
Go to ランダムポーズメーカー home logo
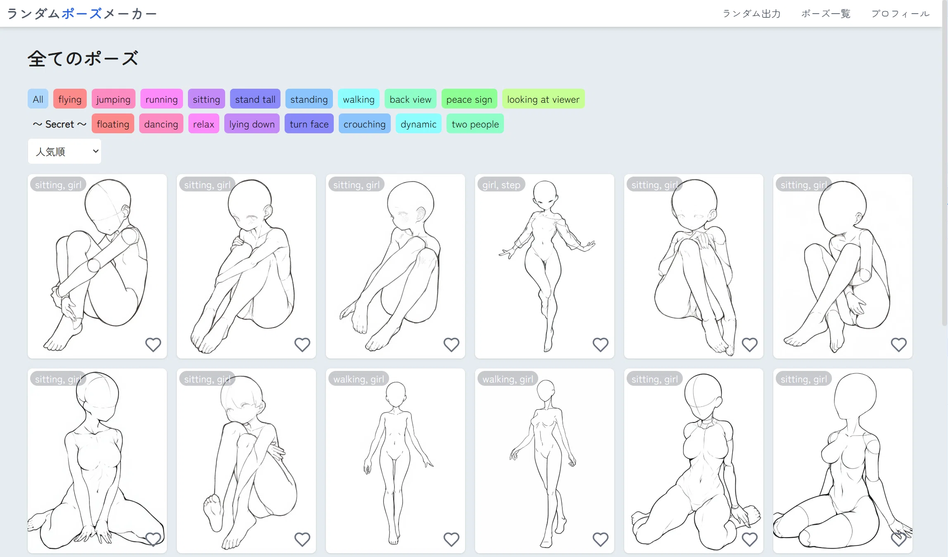82,14
